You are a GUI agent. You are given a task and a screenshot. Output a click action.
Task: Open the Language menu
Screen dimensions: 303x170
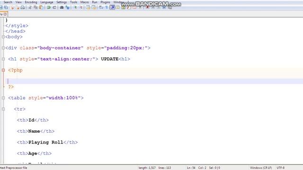(47, 2)
